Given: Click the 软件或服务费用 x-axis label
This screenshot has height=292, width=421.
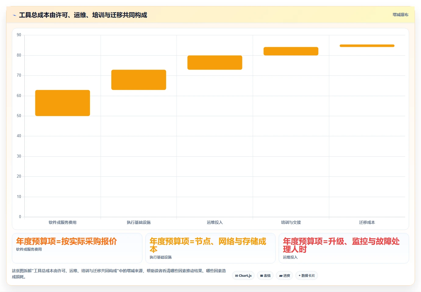Looking at the screenshot, I should (x=62, y=222).
